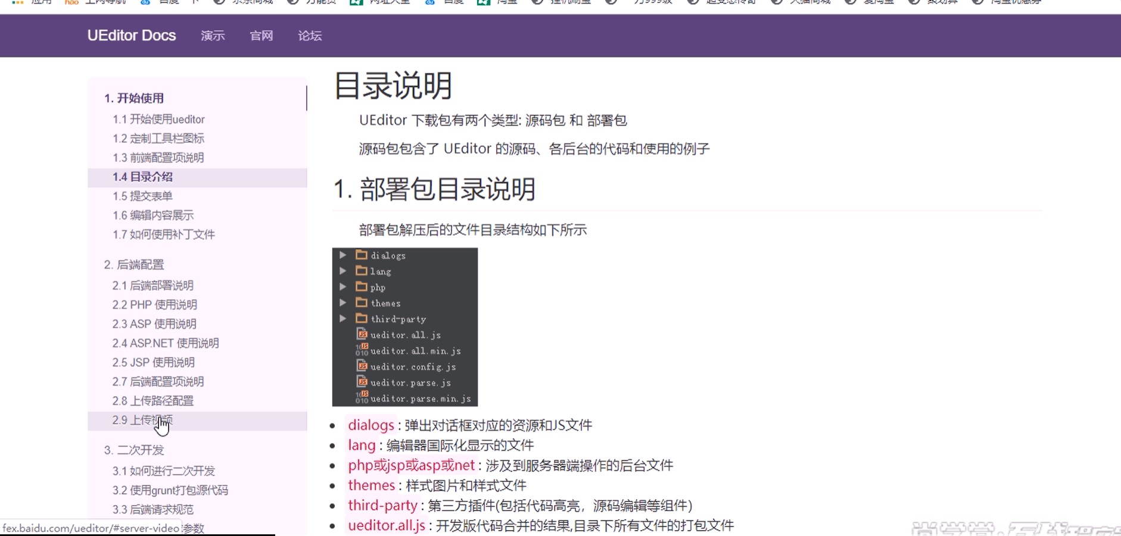
Task: Open 1.2 定制工具栏图标
Action: [x=158, y=139]
